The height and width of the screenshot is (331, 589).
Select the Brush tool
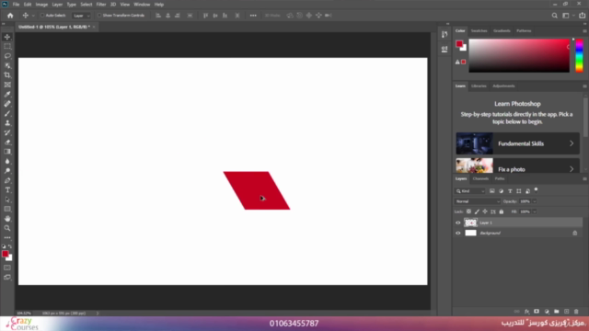coord(7,113)
